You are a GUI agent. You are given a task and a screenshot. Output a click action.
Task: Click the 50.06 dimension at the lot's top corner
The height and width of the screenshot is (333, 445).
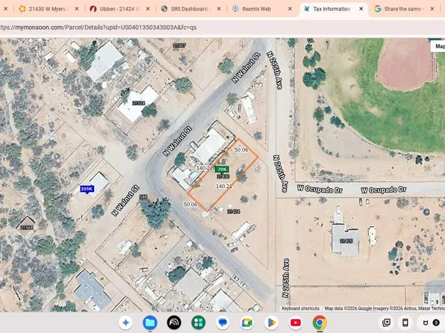pos(241,150)
